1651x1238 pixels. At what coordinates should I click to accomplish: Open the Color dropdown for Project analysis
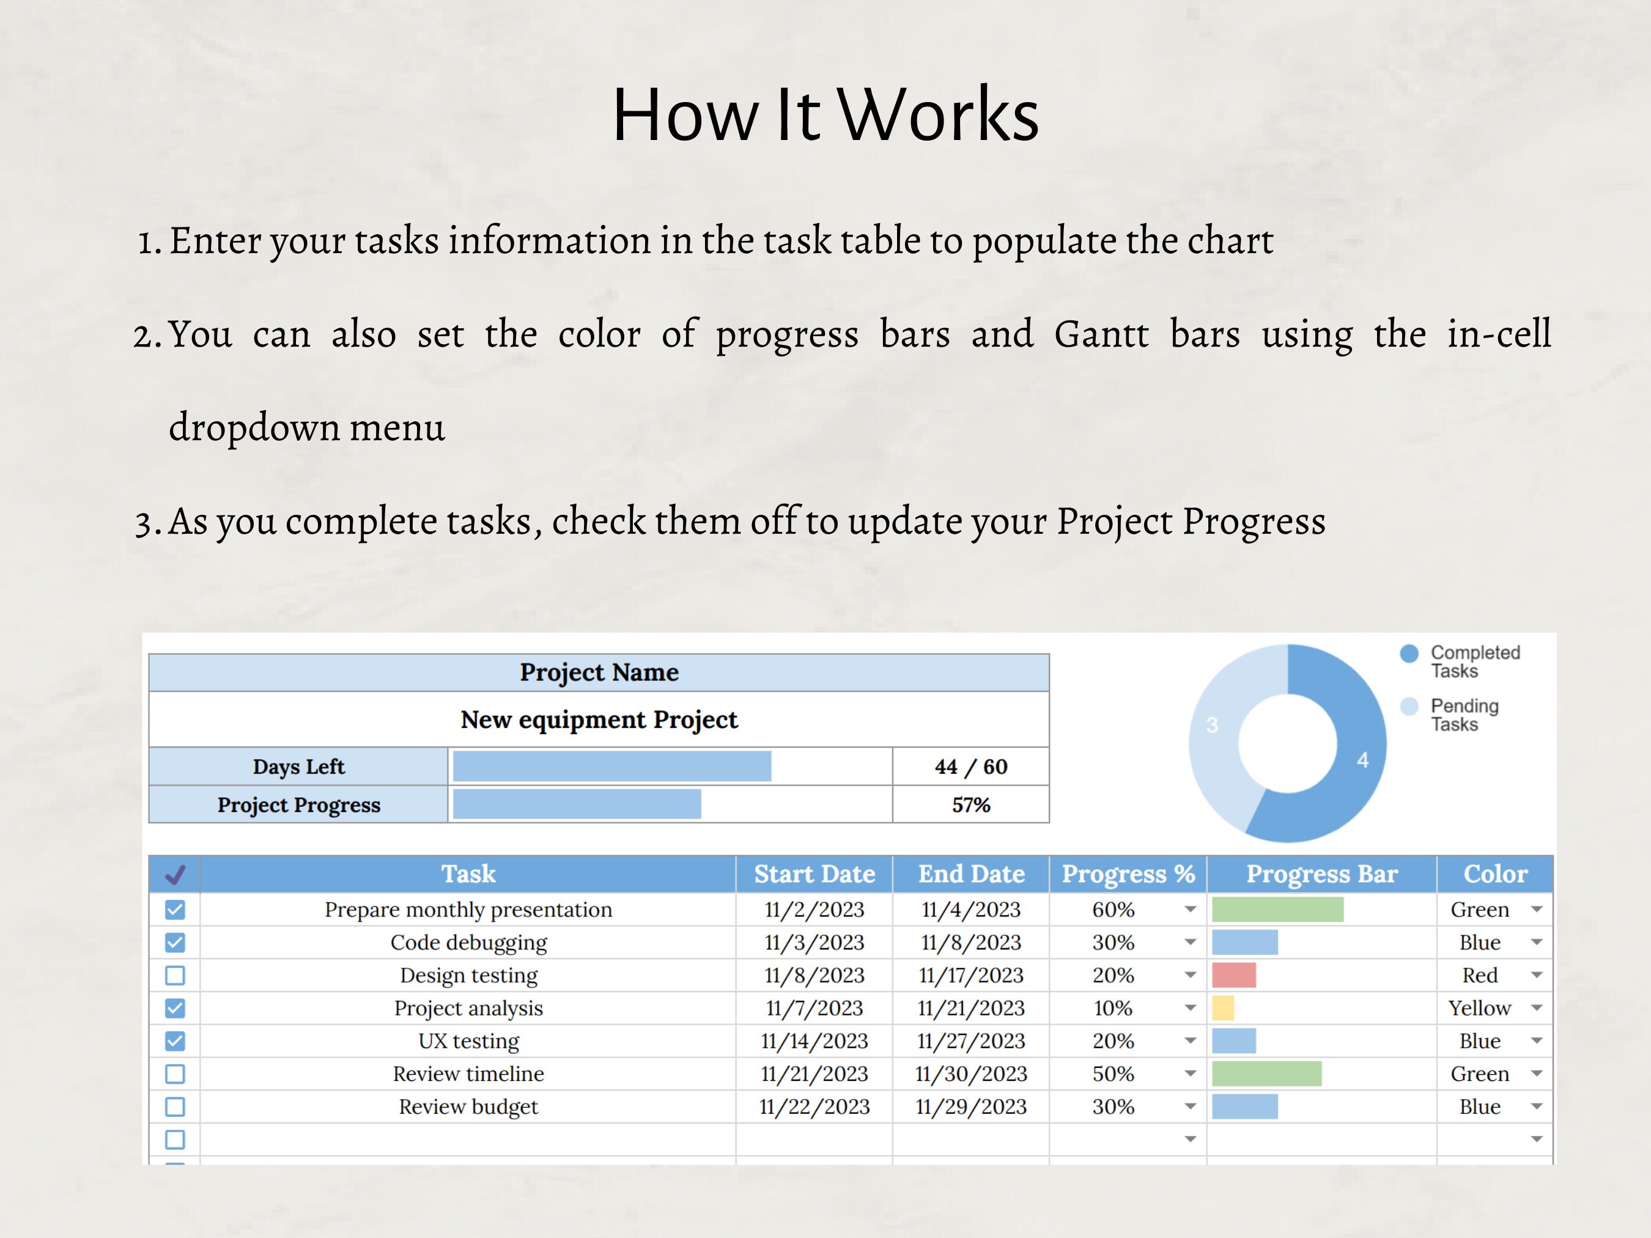click(1537, 1008)
